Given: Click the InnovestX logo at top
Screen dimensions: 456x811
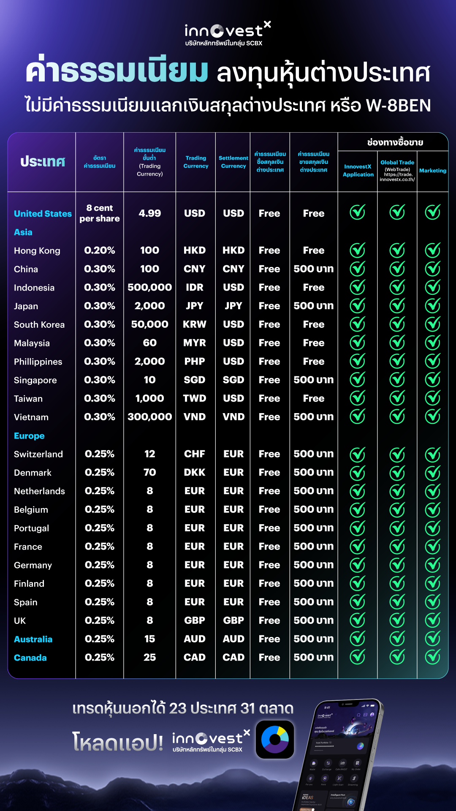Looking at the screenshot, I should 228,33.
